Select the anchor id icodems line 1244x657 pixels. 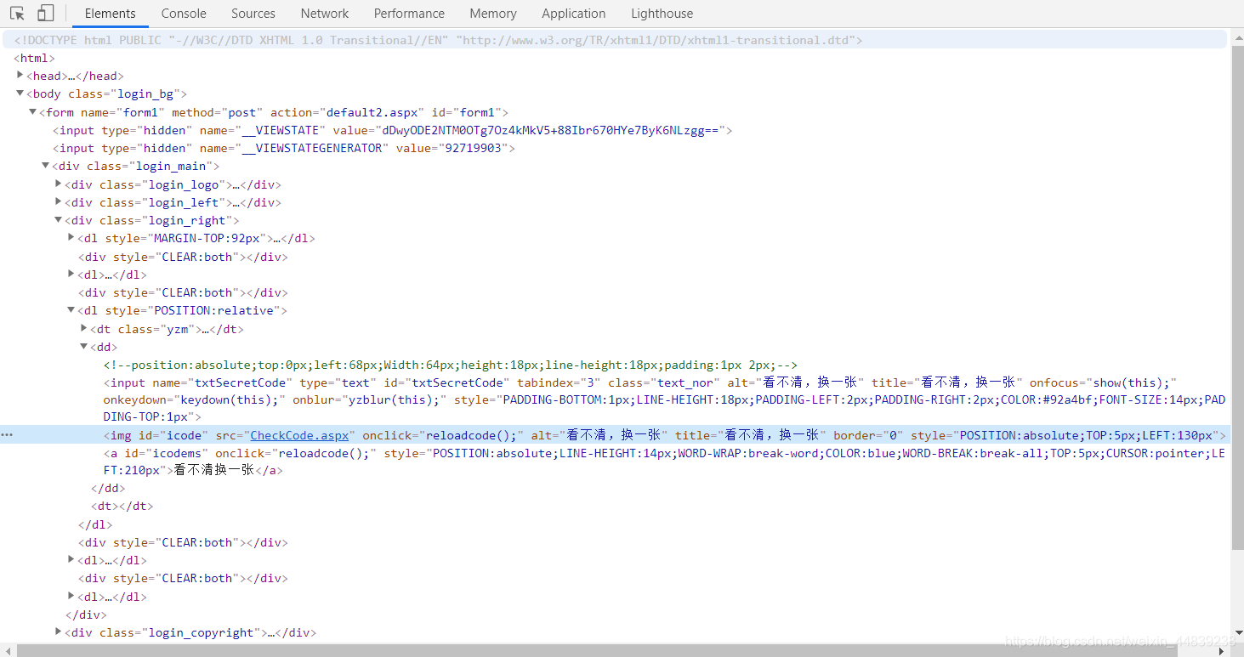[665, 462]
